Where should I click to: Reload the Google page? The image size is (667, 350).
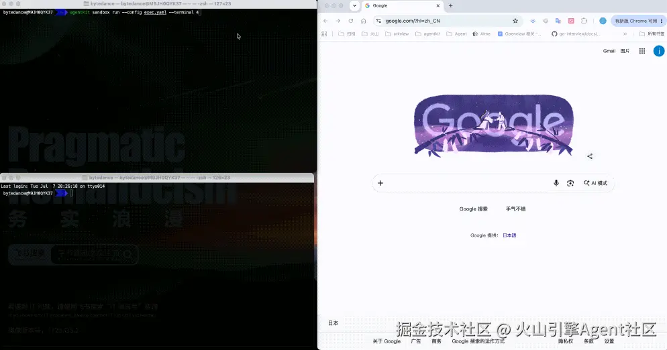coord(350,21)
